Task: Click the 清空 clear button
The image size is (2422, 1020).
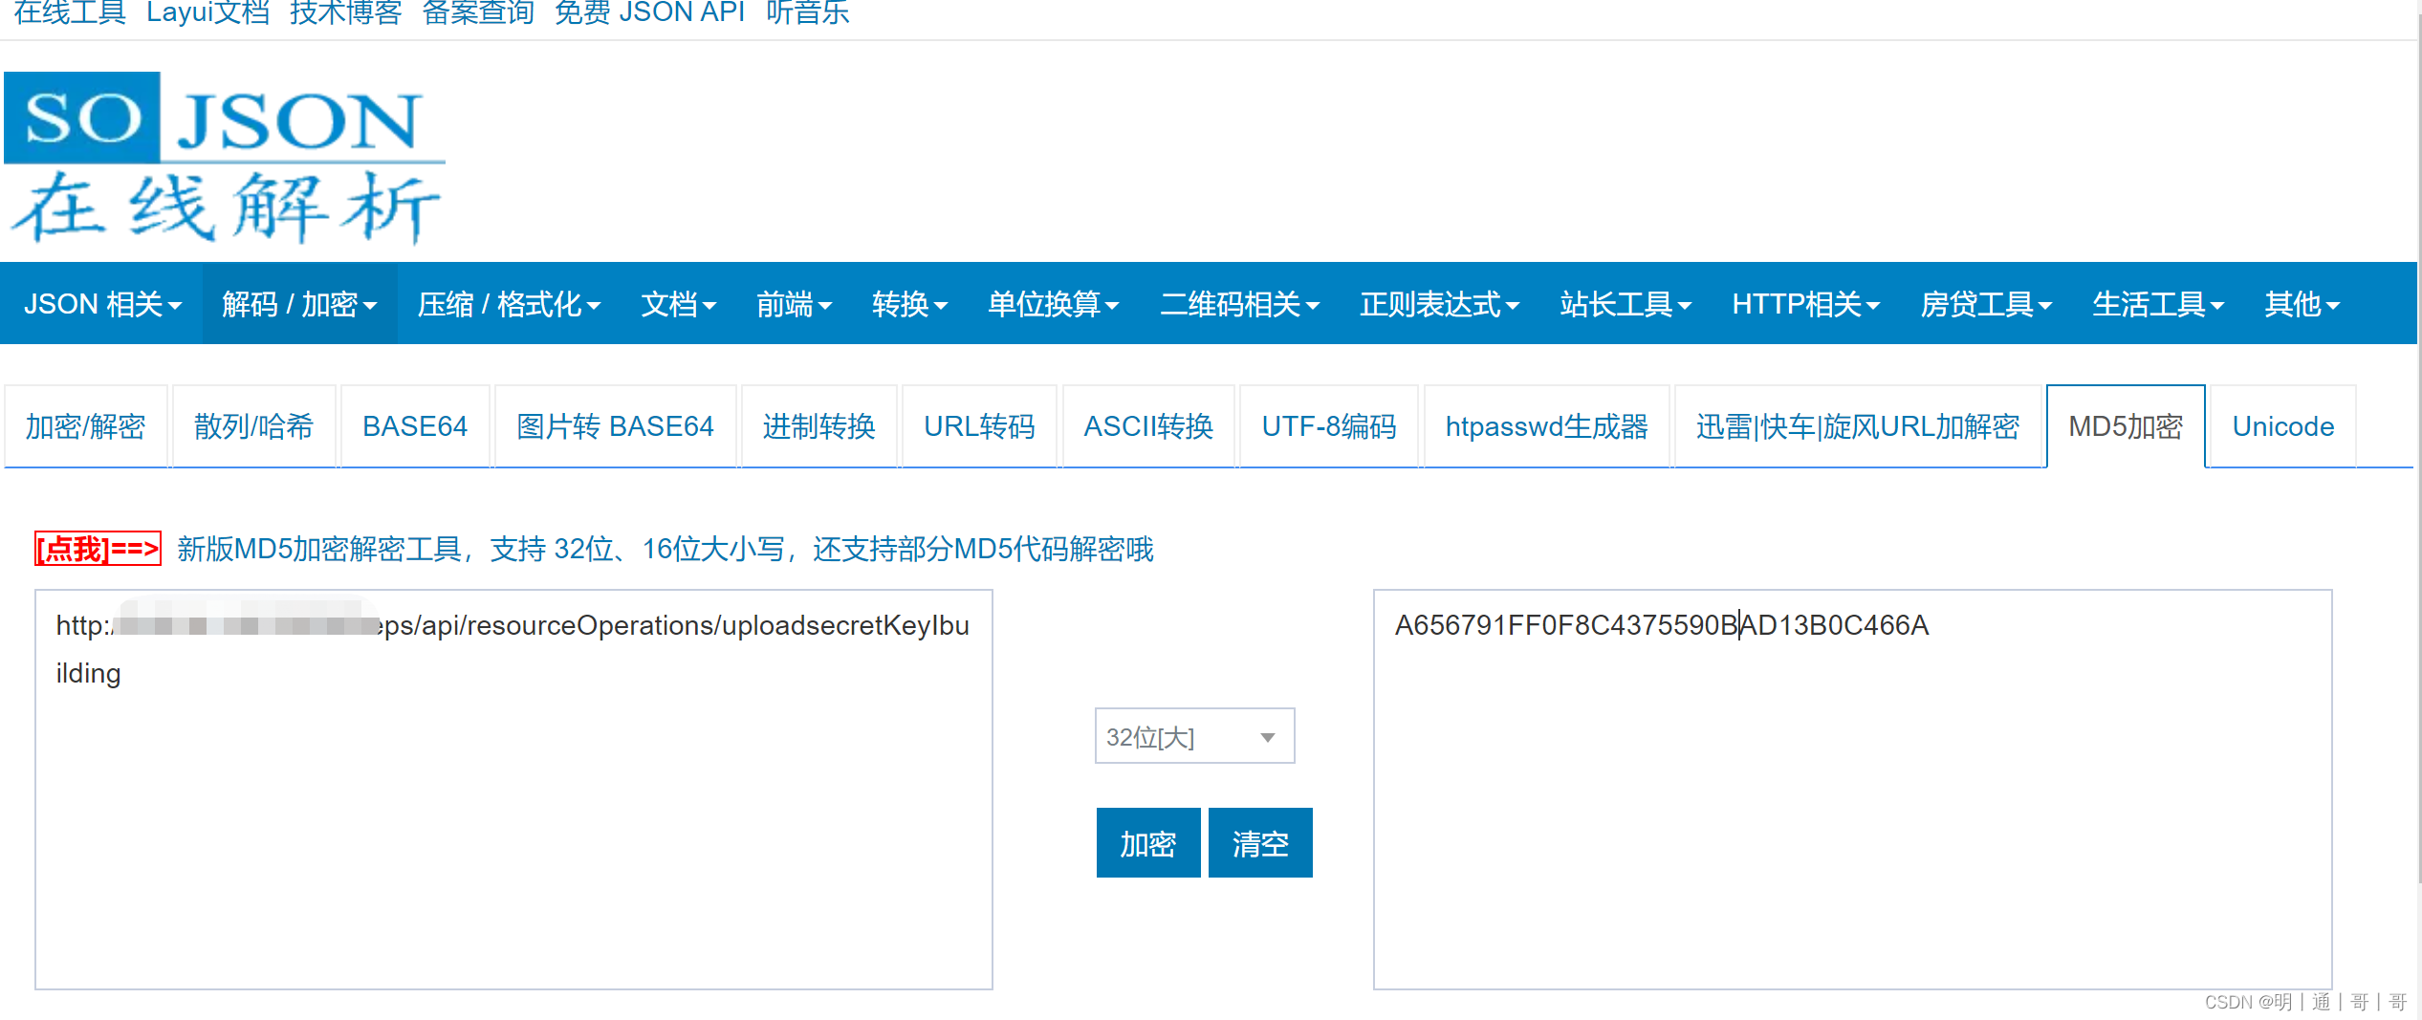Action: click(1259, 842)
